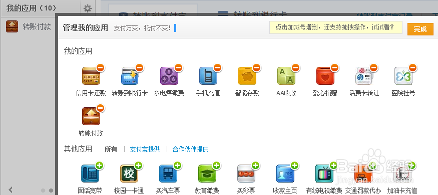Open the 手机充值 phone icon
Viewport: 438px width, 195px height.
click(208, 76)
